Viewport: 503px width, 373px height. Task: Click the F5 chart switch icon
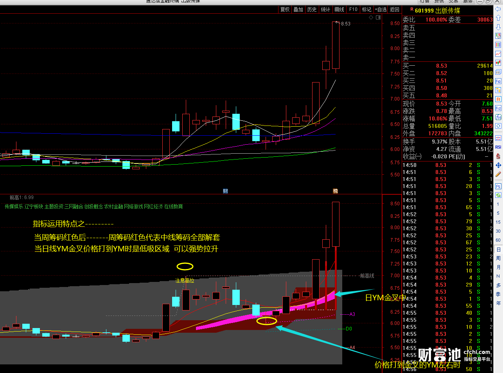pyautogui.click(x=498, y=186)
